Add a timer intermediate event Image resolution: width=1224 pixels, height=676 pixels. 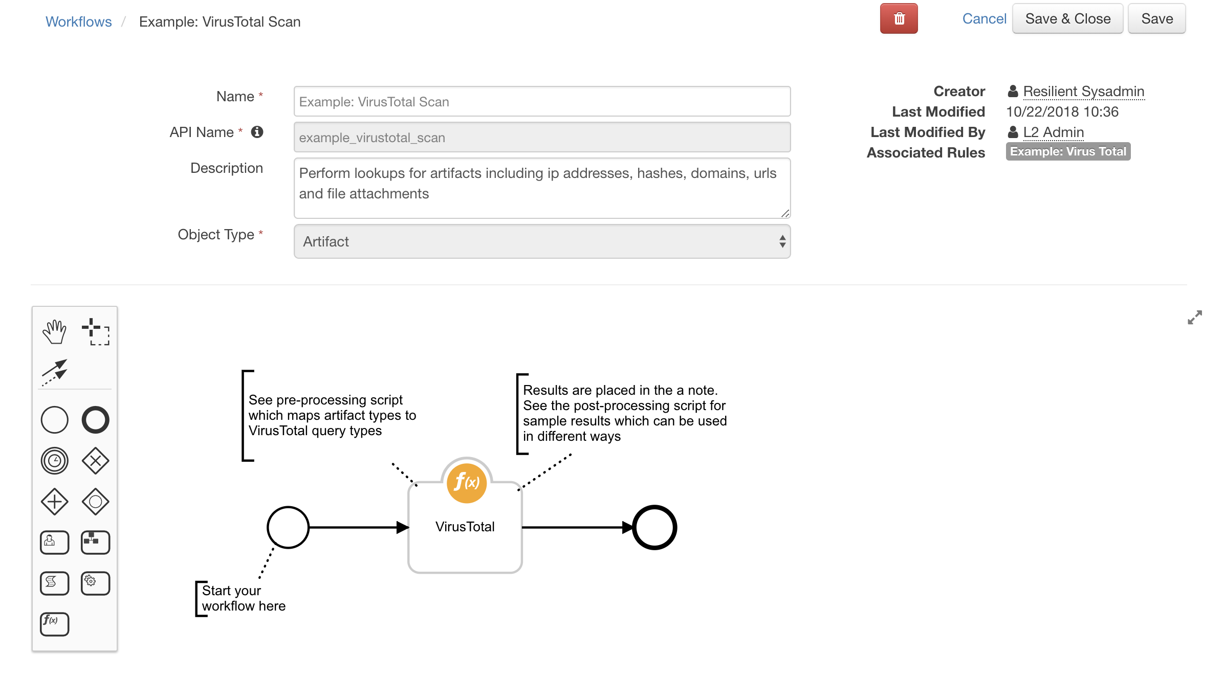[54, 460]
